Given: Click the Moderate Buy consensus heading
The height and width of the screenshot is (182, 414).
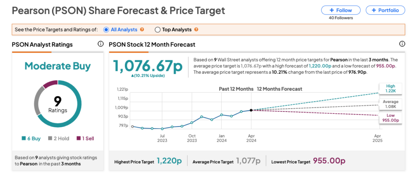Looking at the screenshot, I should click(58, 66).
